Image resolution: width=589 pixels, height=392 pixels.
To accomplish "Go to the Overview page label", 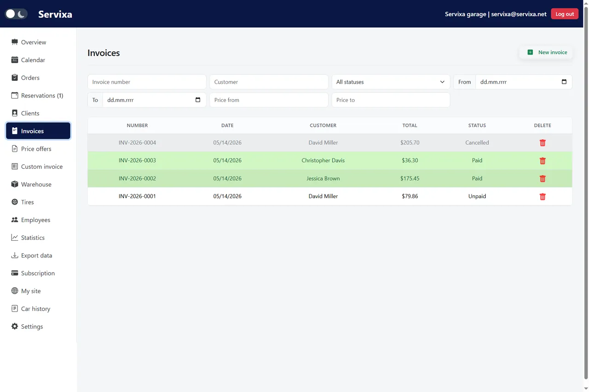I will pyautogui.click(x=34, y=42).
